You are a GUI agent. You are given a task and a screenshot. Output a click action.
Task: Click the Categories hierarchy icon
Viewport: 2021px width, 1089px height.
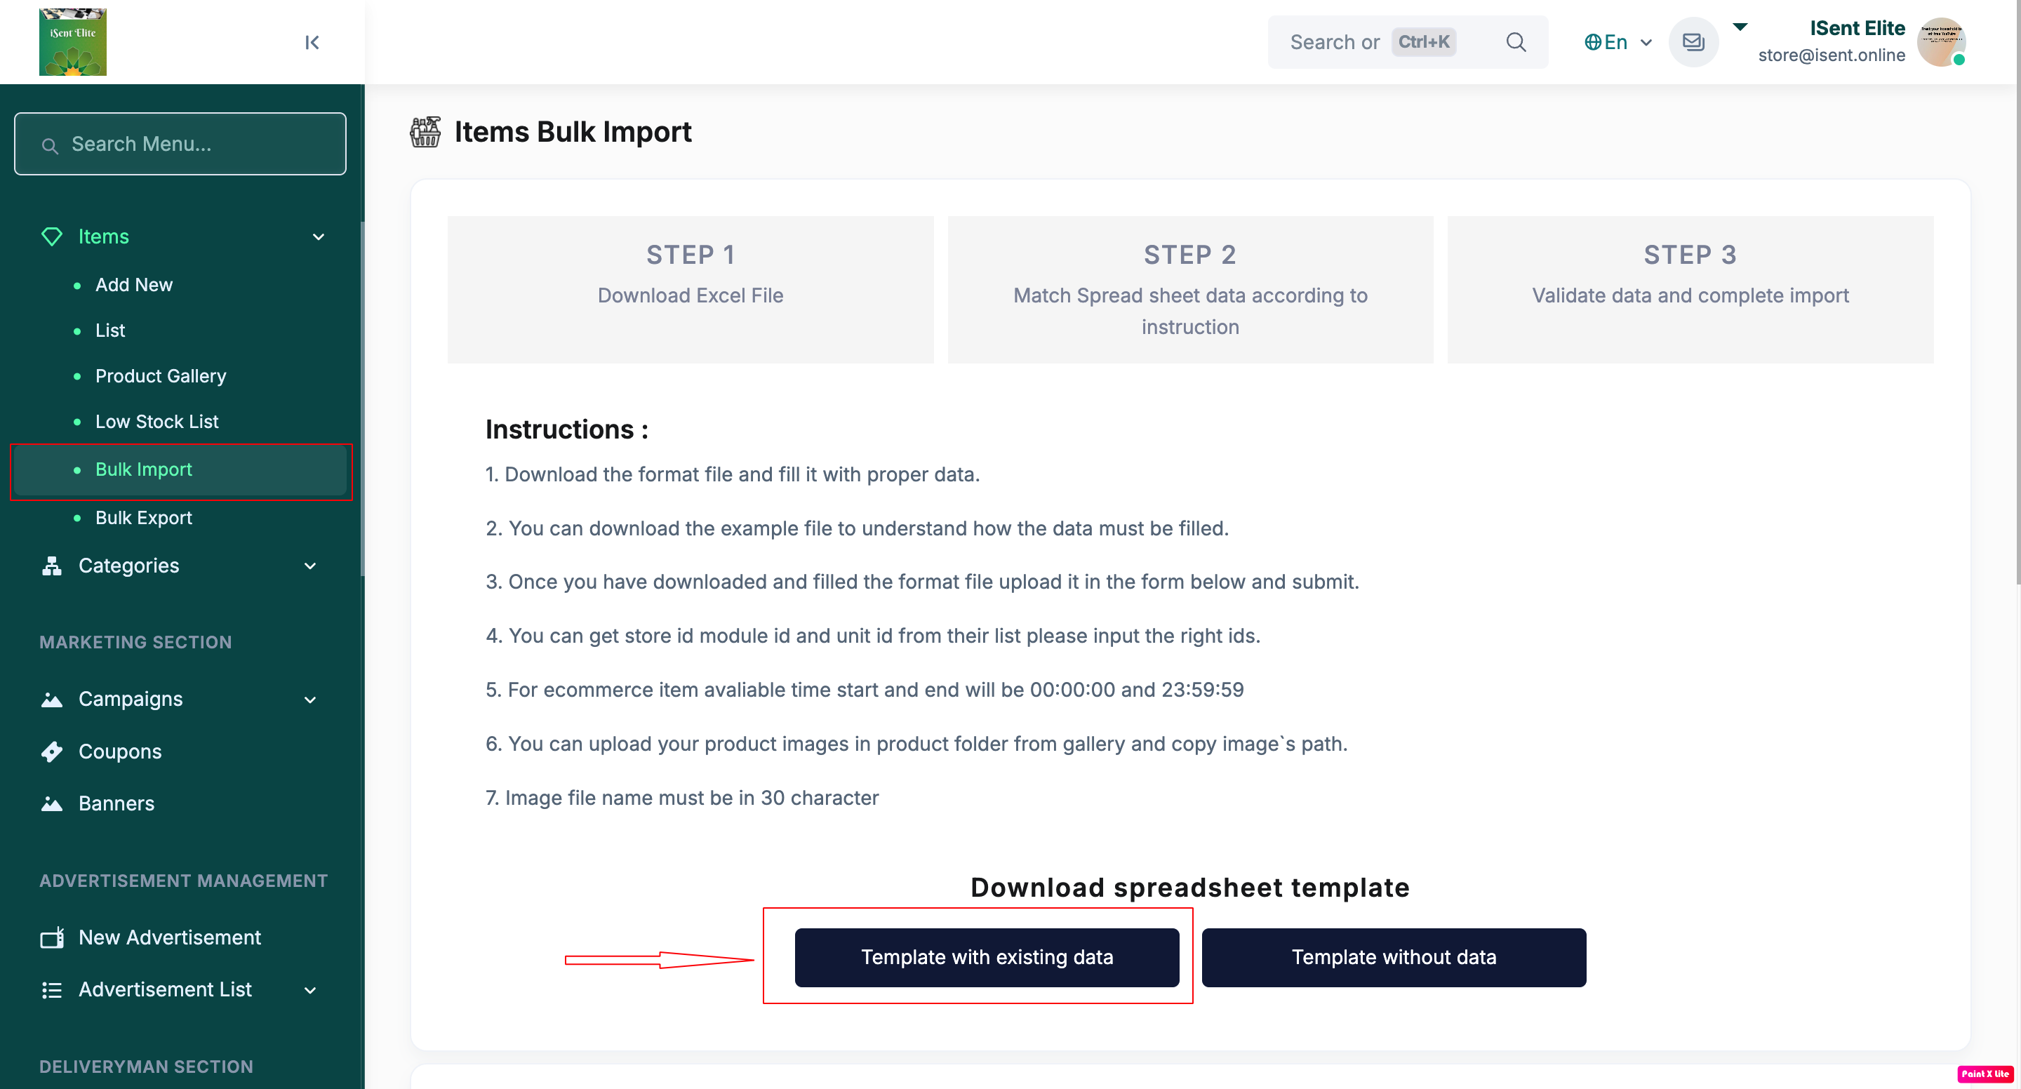(52, 566)
